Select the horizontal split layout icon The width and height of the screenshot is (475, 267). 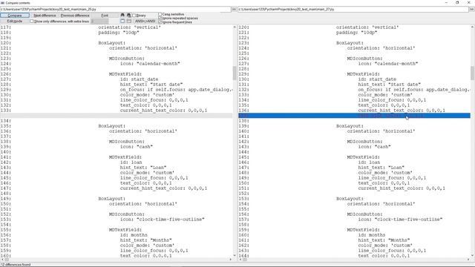(x=128, y=22)
